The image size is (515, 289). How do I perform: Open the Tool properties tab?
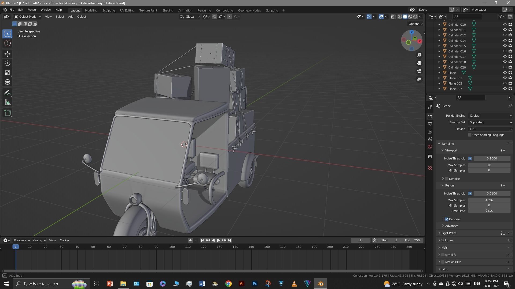pos(430,107)
